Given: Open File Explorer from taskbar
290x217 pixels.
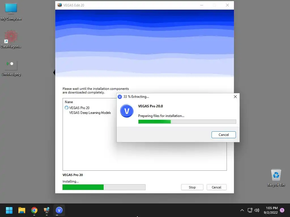Looking at the screenshot, I should (x=22, y=210).
